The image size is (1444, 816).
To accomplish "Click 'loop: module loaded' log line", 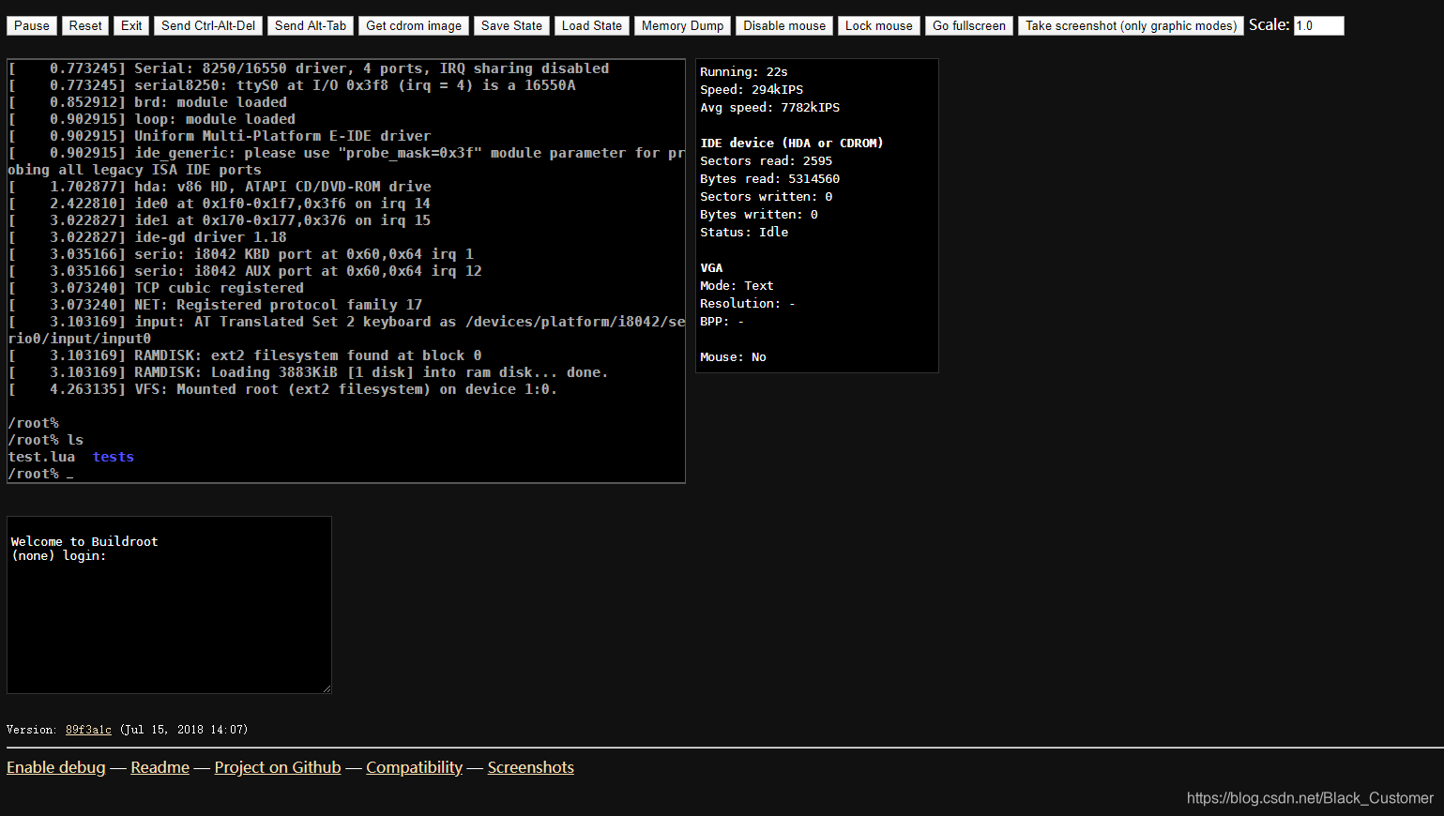I will coord(151,119).
